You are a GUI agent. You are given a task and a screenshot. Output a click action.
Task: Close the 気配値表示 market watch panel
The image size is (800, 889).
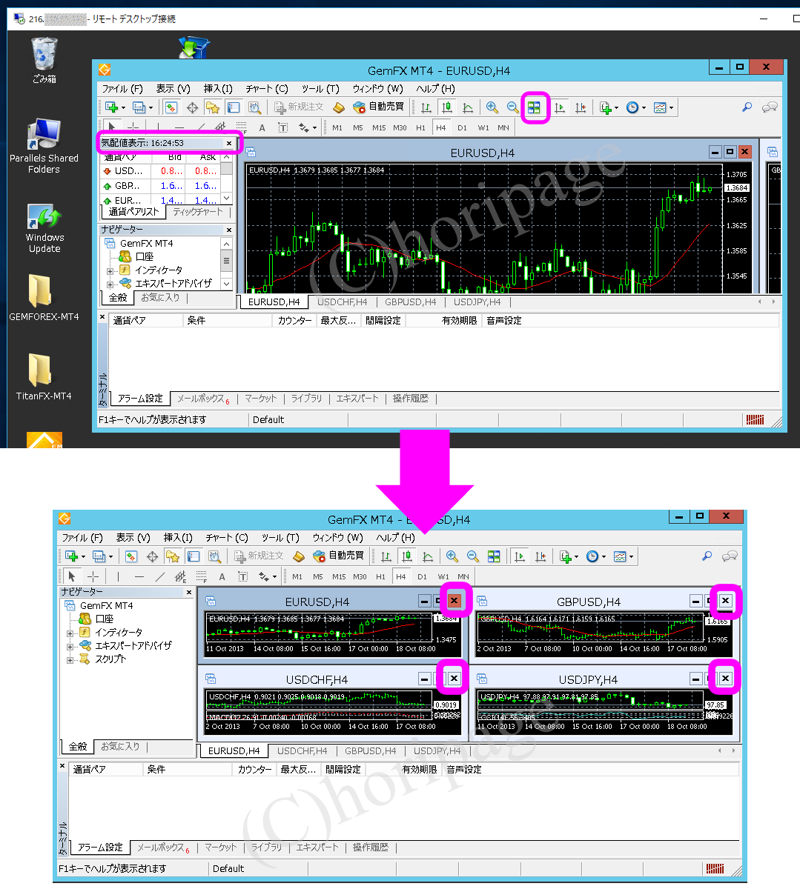click(x=229, y=143)
